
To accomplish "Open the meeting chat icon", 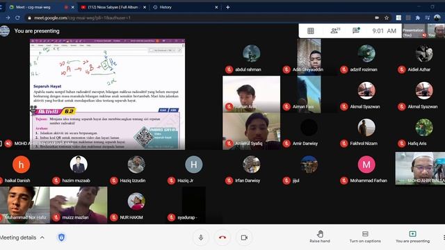I will tap(356, 31).
